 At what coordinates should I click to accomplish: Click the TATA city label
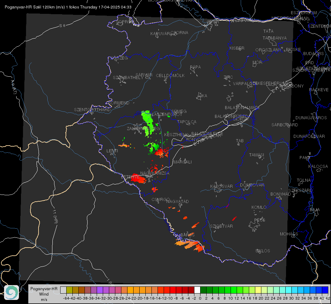coord(268,31)
